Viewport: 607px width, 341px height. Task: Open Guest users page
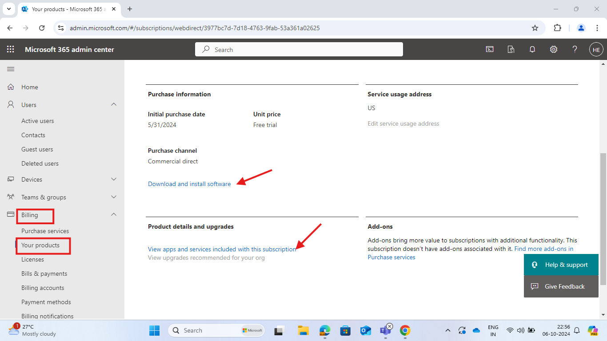(x=37, y=149)
